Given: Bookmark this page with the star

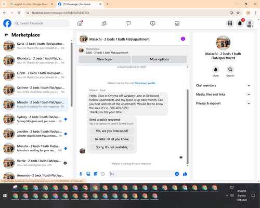Looking at the screenshot, I should tap(238, 13).
